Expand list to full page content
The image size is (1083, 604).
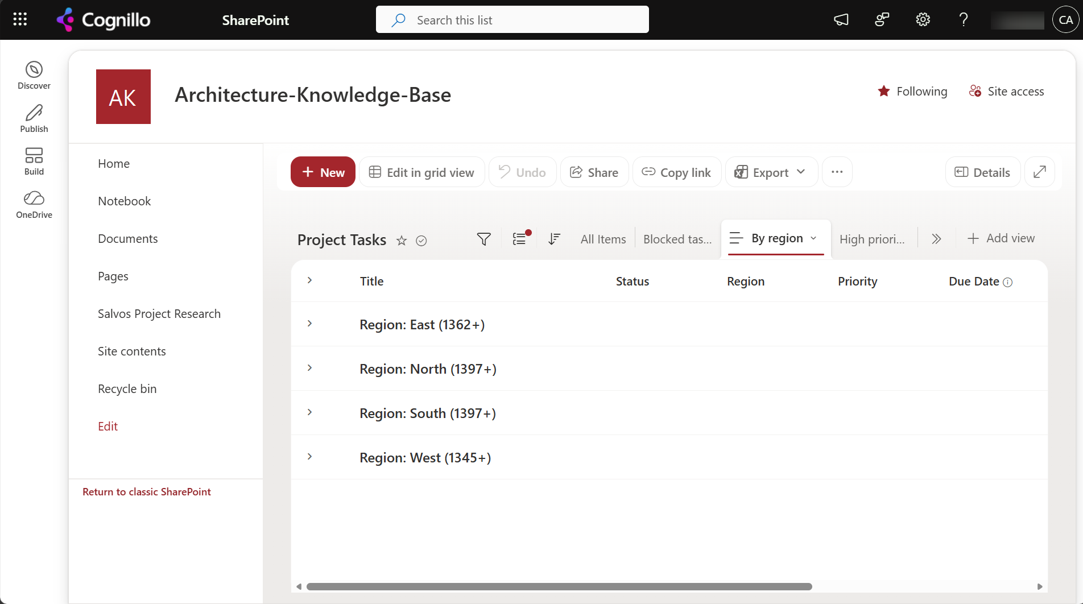(x=1040, y=172)
